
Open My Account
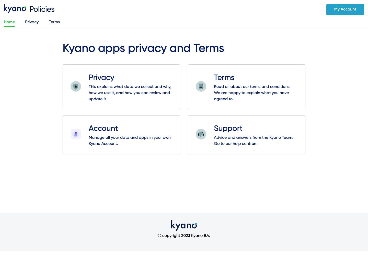345,9
